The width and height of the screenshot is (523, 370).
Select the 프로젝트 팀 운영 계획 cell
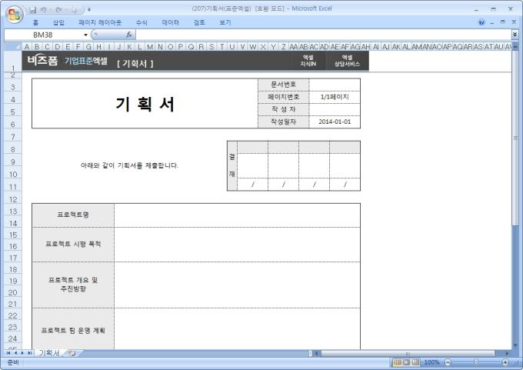[73, 330]
